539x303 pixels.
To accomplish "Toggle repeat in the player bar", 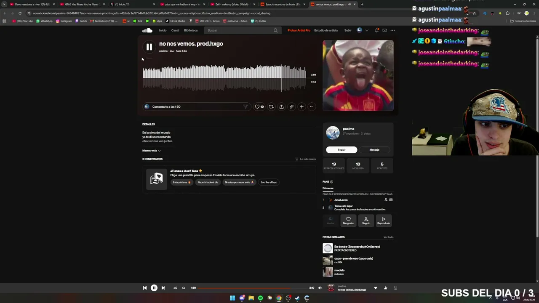I will coord(184,288).
